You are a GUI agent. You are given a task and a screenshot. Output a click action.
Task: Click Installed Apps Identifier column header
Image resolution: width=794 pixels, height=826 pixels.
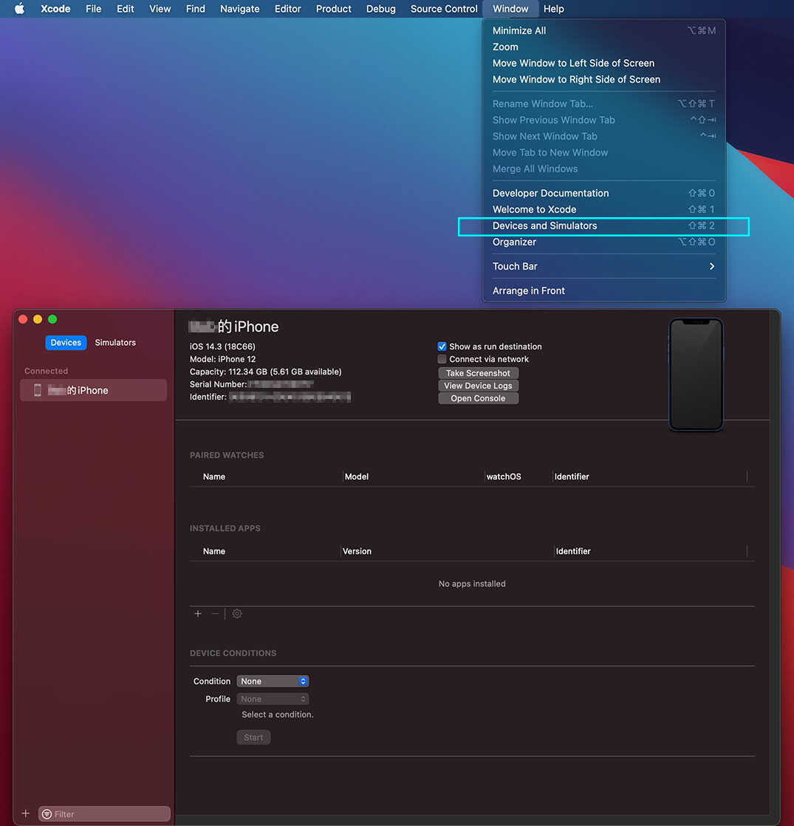tap(573, 552)
